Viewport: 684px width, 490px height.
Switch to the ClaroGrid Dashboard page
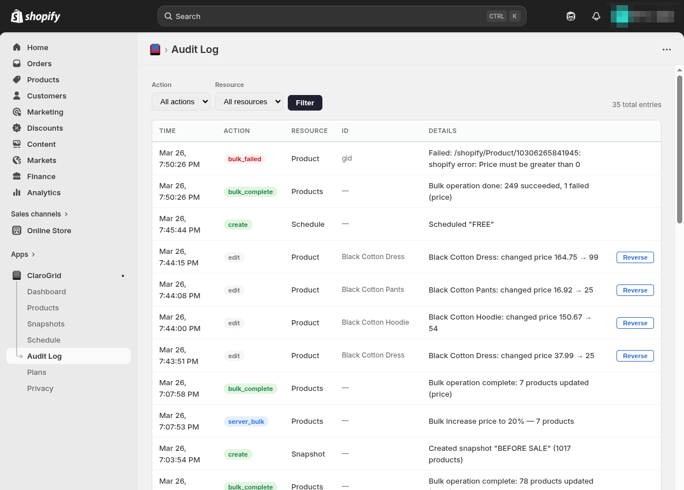point(46,291)
